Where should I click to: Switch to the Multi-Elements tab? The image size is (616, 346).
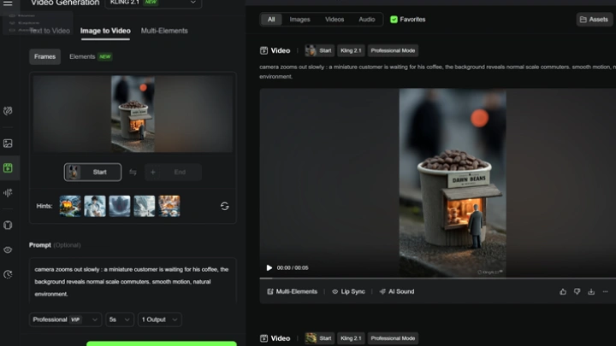pyautogui.click(x=164, y=31)
